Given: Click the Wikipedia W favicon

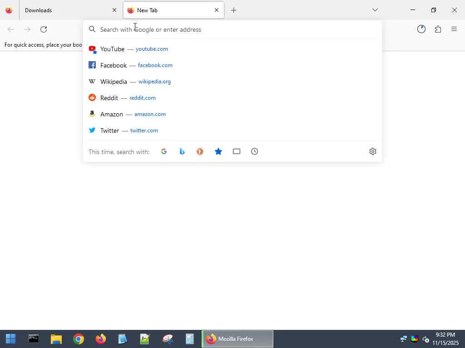Looking at the screenshot, I should [x=92, y=82].
